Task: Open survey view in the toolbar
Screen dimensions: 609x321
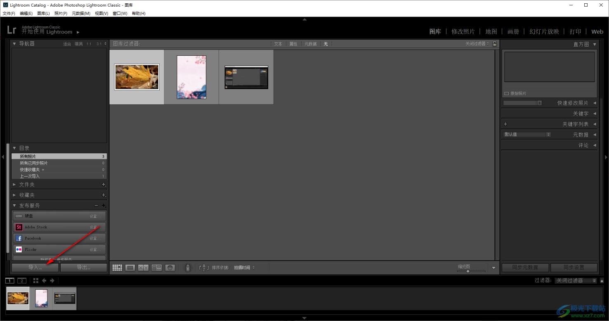Action: coord(157,268)
